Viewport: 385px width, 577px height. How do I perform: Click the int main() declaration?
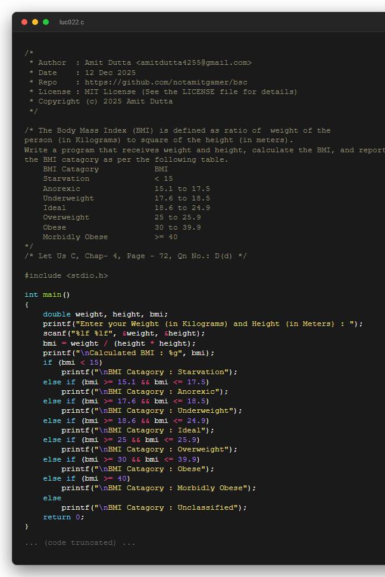tap(47, 294)
